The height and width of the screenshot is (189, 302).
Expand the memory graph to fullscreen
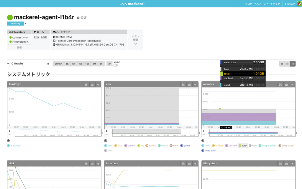click(x=280, y=84)
